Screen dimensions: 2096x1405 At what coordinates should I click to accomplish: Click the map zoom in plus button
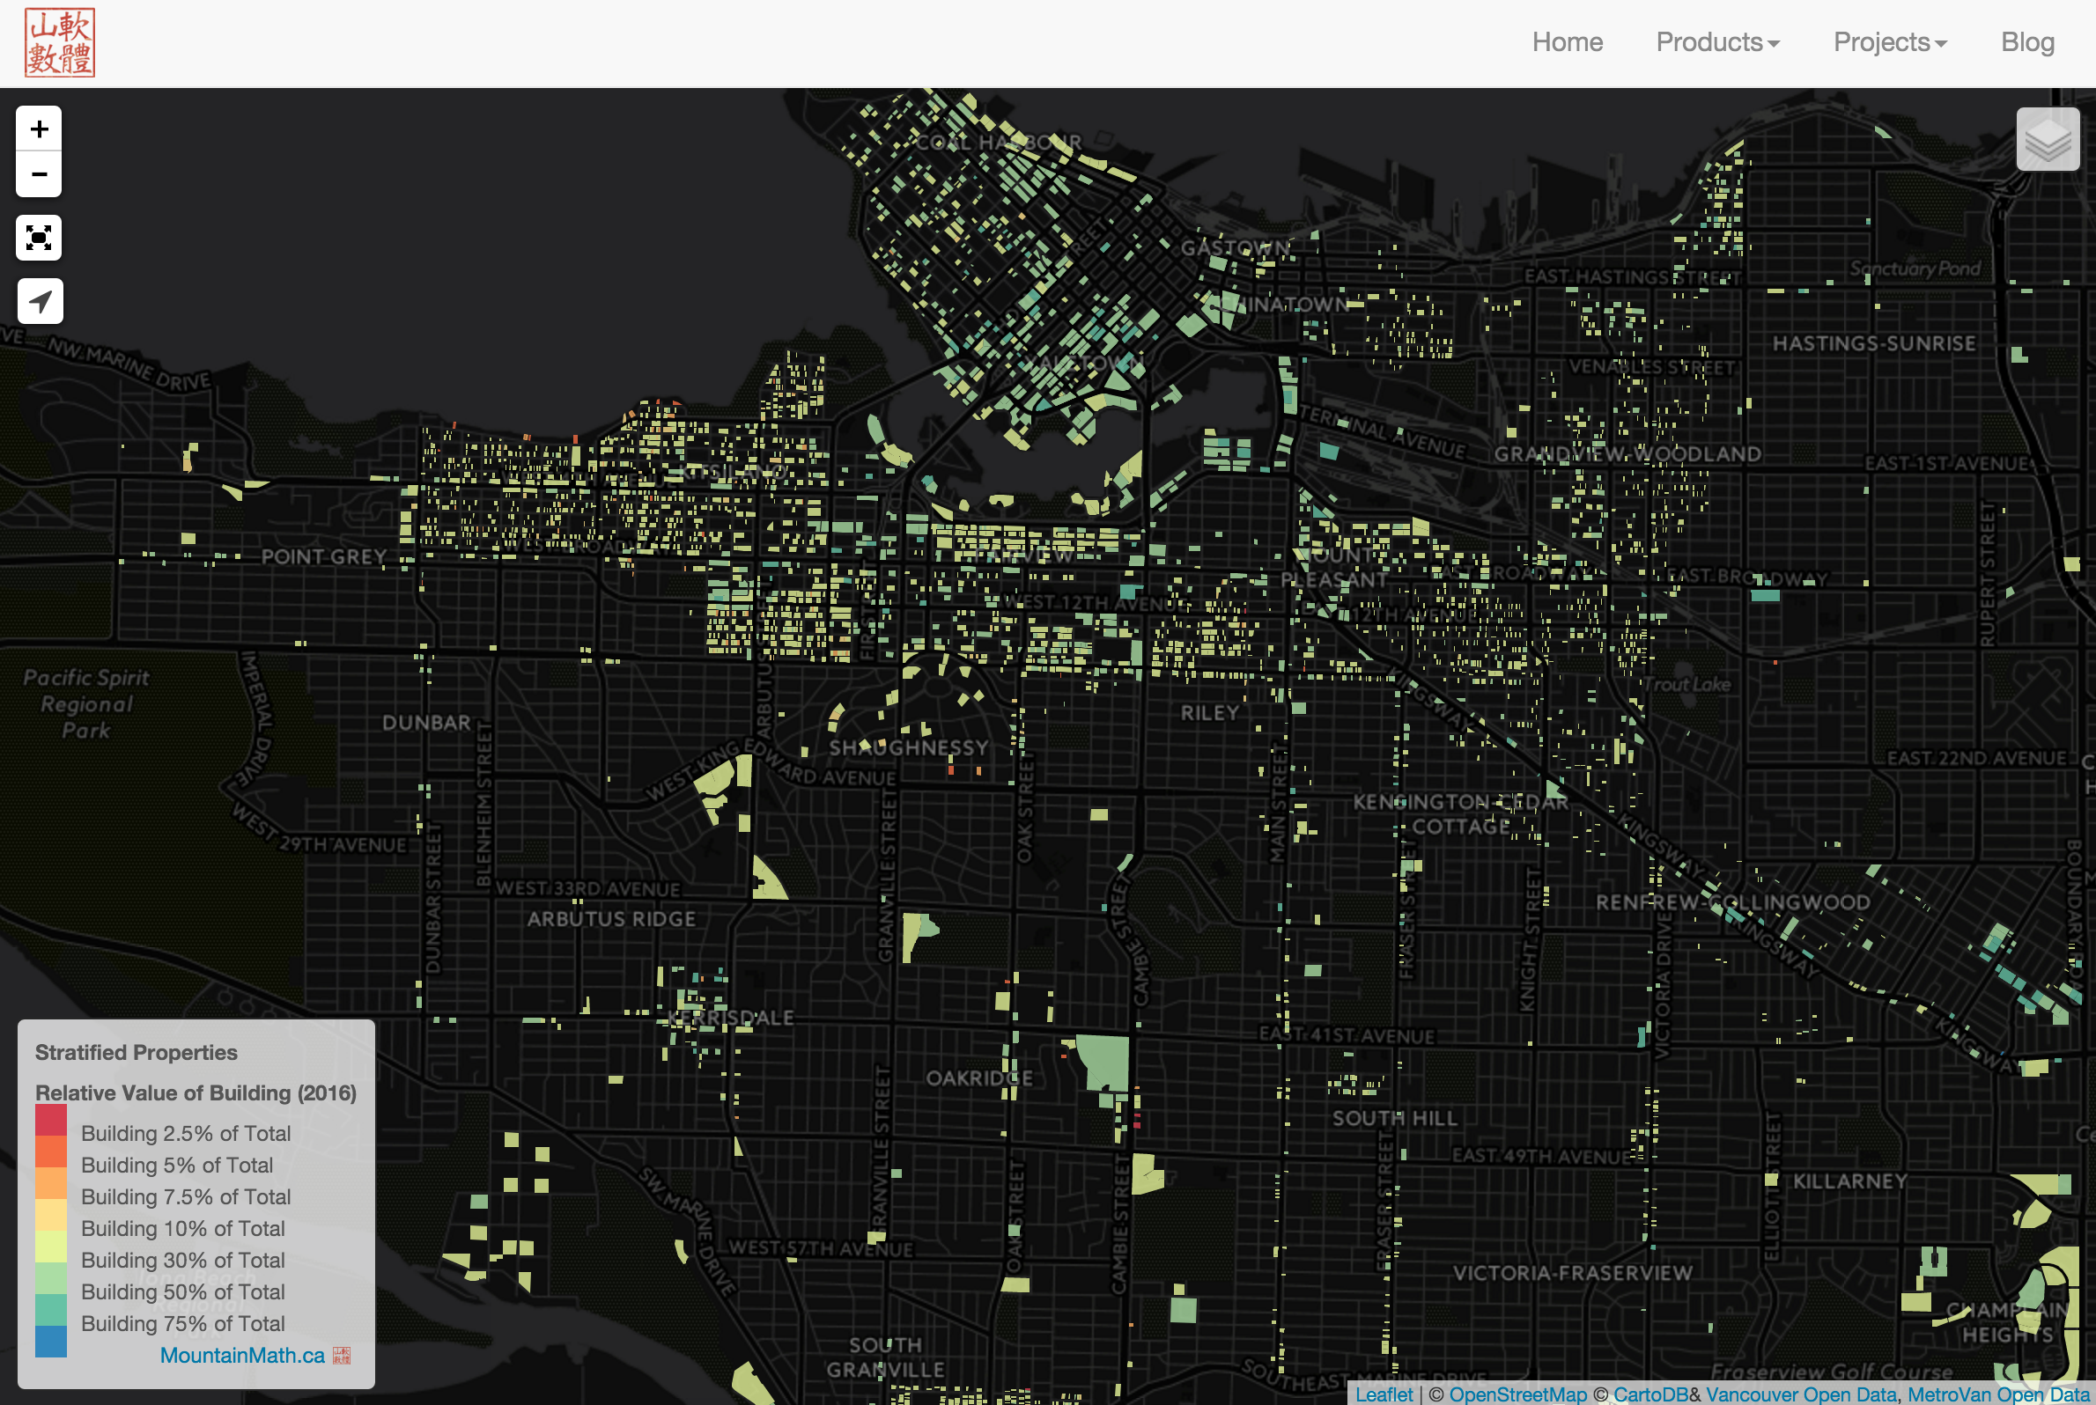tap(39, 129)
